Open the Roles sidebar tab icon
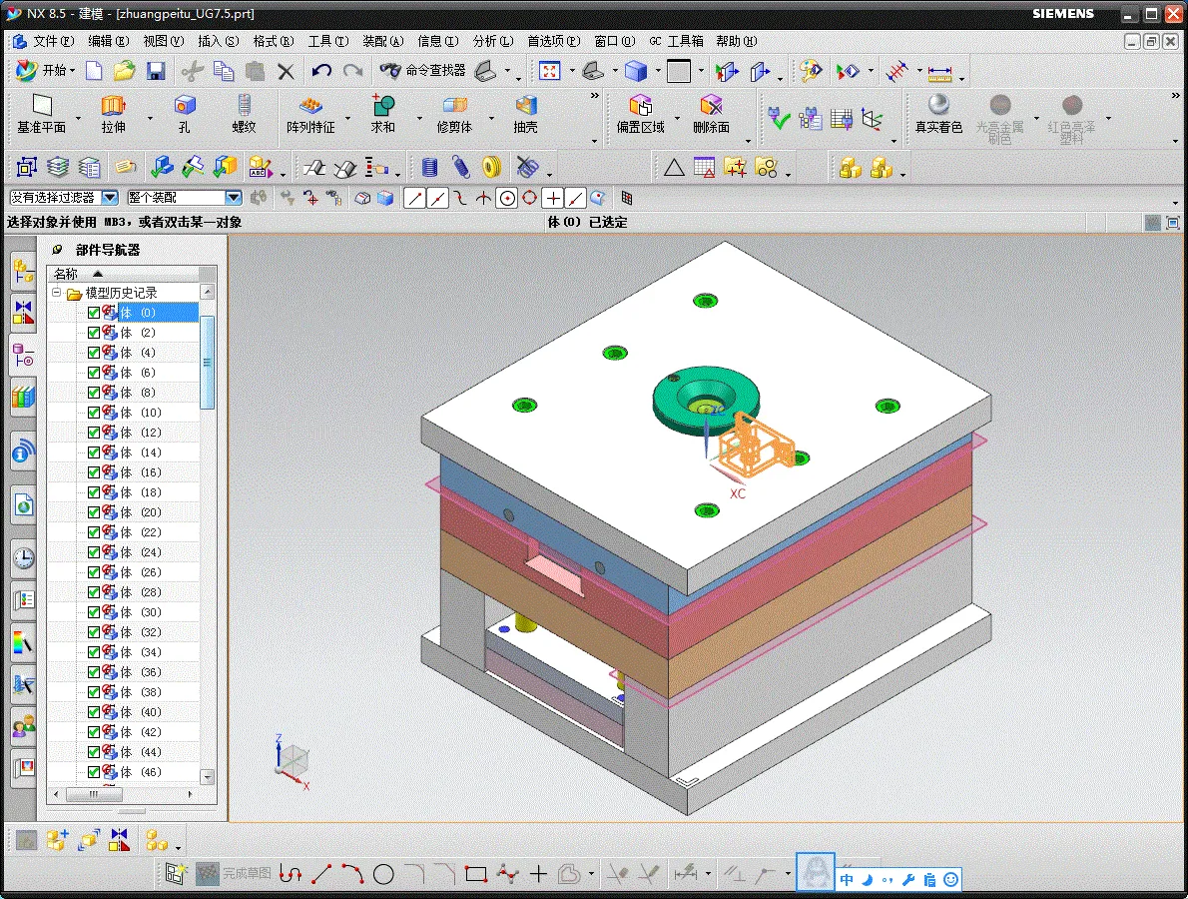 coord(24,727)
